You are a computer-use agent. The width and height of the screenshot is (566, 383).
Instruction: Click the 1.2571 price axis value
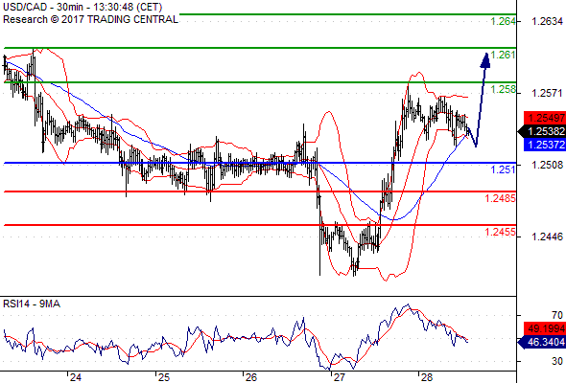[x=547, y=93]
